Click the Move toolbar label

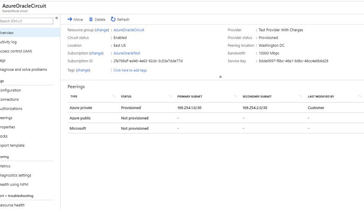(x=78, y=20)
